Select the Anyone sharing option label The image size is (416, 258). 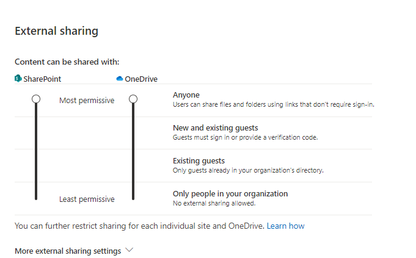click(186, 95)
